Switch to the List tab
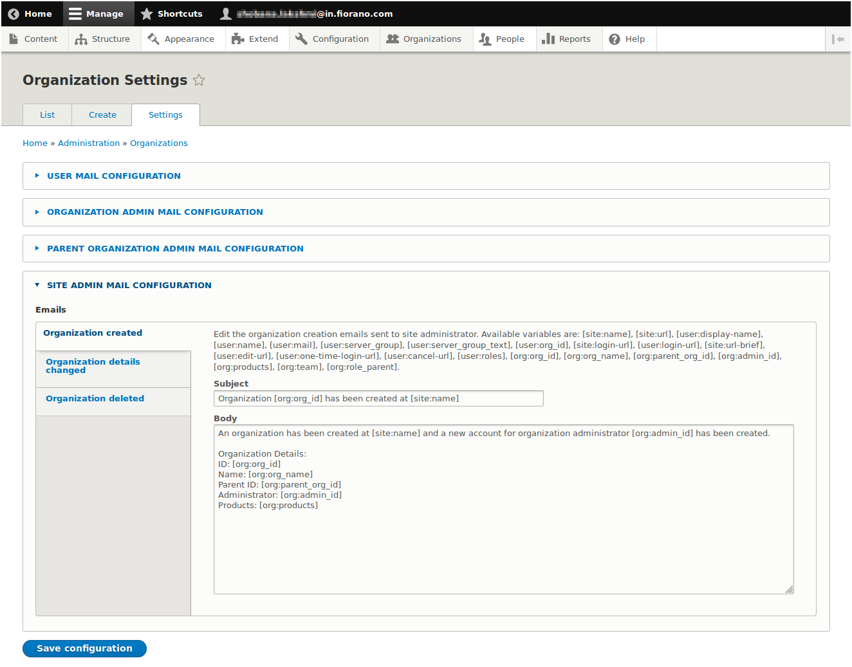The width and height of the screenshot is (852, 667). 48,115
